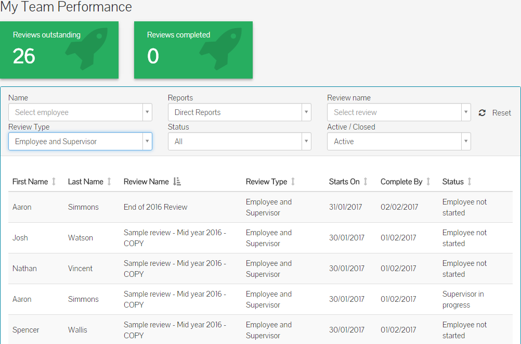Viewport: 521px width, 344px height.
Task: Expand the Status filter dropdown
Action: [240, 142]
